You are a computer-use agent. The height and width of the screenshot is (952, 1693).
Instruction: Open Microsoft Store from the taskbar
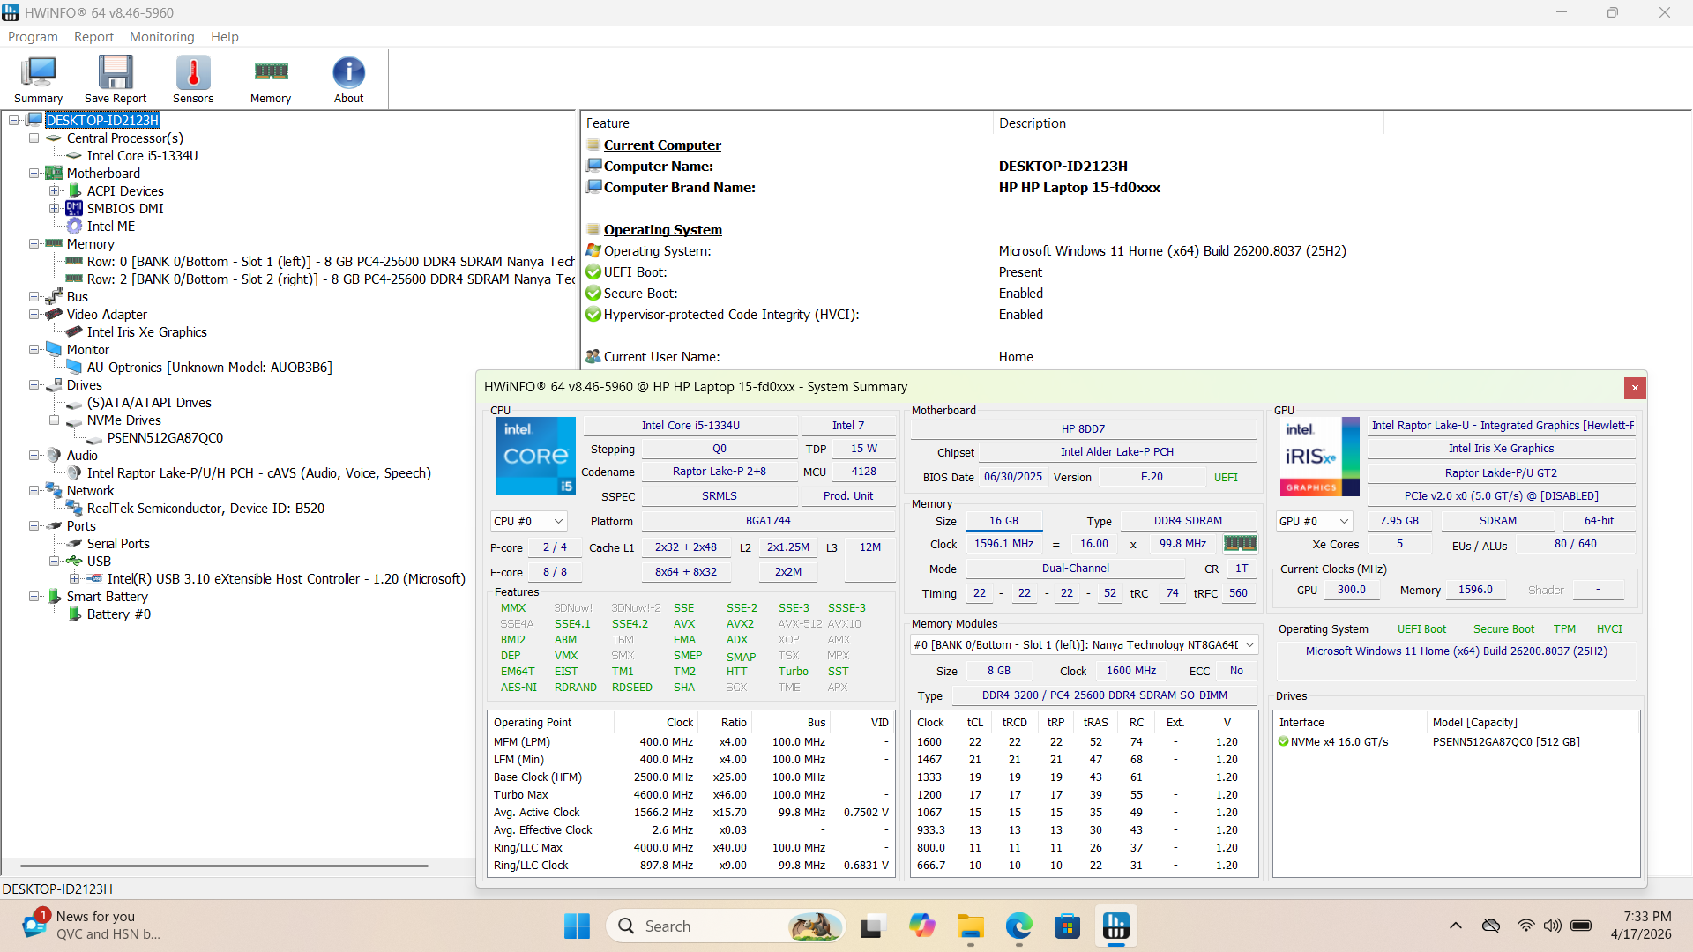pyautogui.click(x=1068, y=926)
